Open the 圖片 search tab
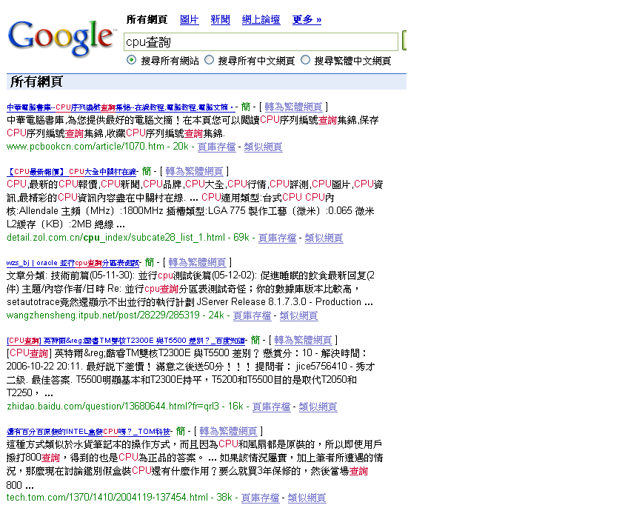The height and width of the screenshot is (505, 622). click(189, 19)
